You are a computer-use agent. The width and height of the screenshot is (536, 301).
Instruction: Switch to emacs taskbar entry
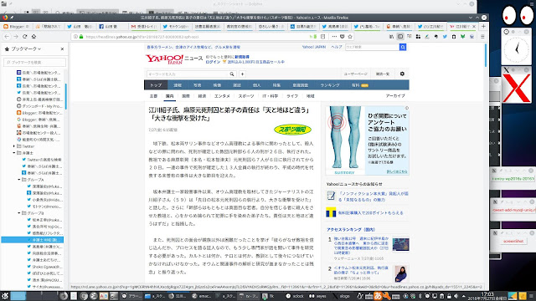point(202,296)
